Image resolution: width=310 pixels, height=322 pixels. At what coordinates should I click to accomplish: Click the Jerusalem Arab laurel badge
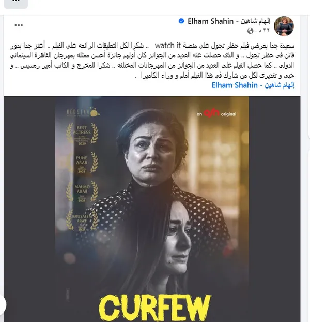coord(82,221)
